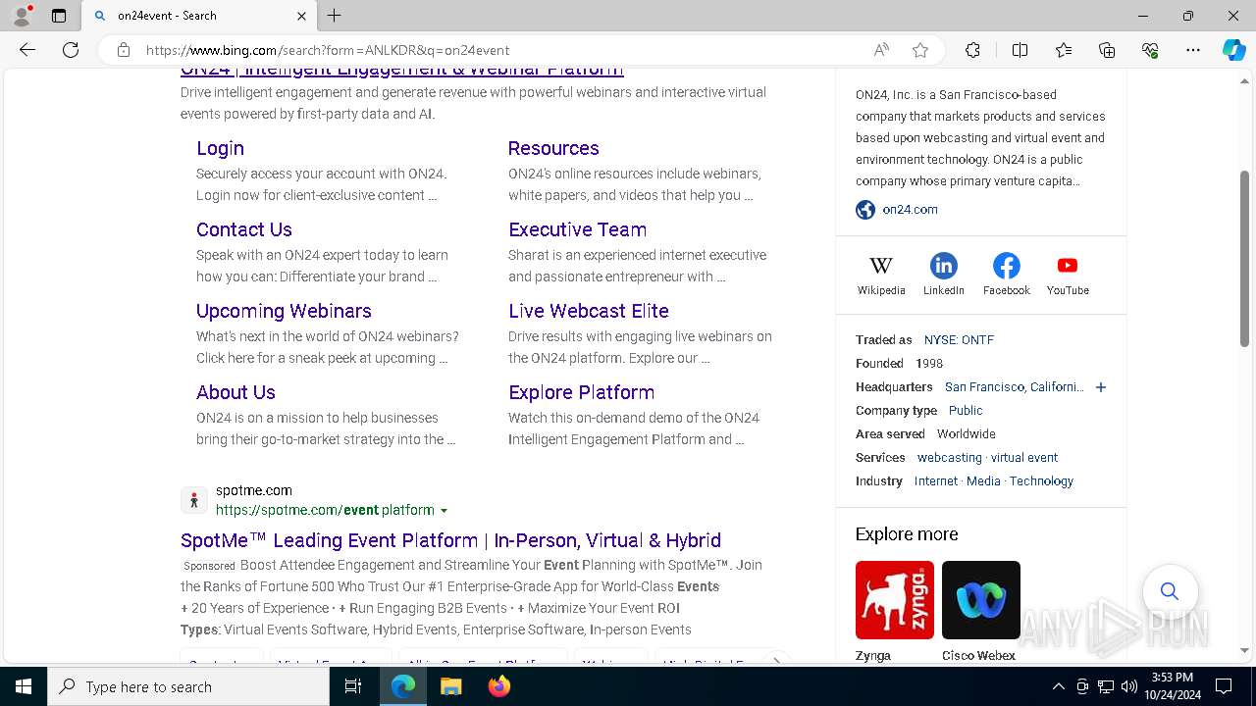This screenshot has height=706, width=1256.
Task: Open Browser essentials
Action: 1150,50
